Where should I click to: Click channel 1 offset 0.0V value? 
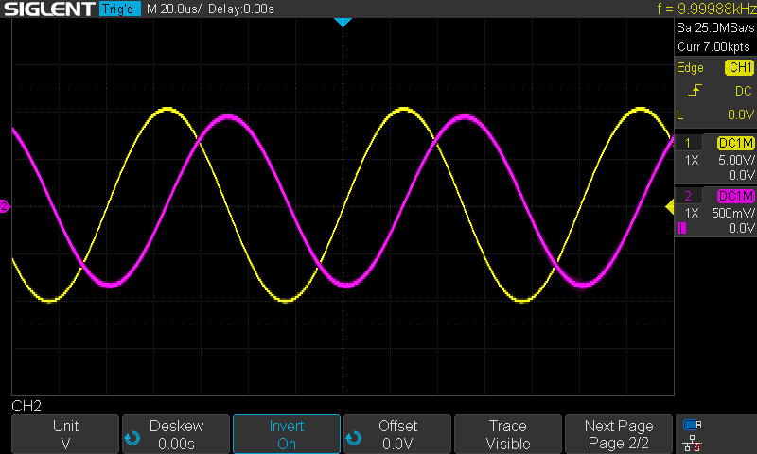(741, 175)
